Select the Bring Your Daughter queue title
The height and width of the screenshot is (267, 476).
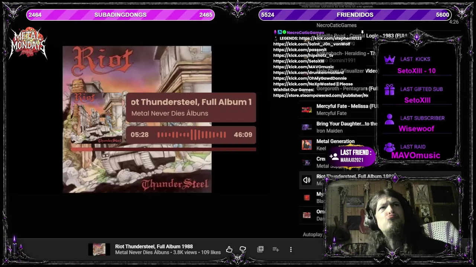347,124
